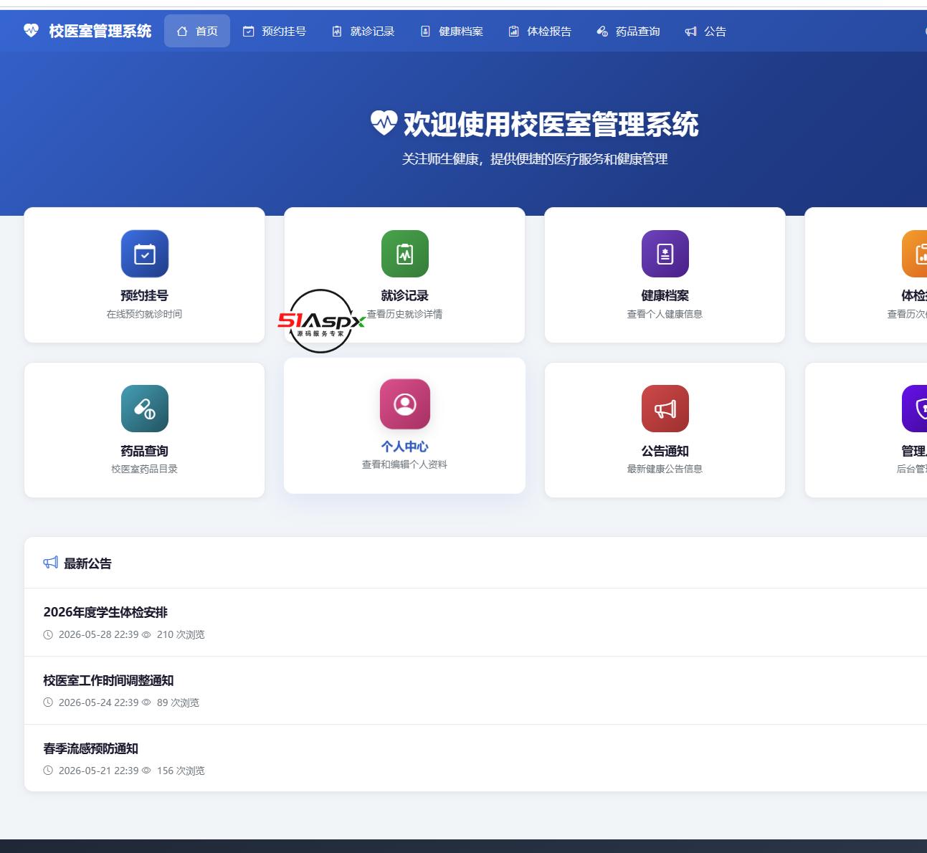
Task: Click the red megaphone icon in 公告通知 card
Action: (665, 409)
